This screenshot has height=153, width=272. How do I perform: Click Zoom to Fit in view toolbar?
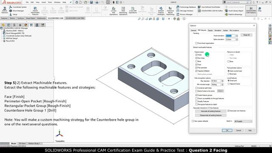click(x=139, y=19)
